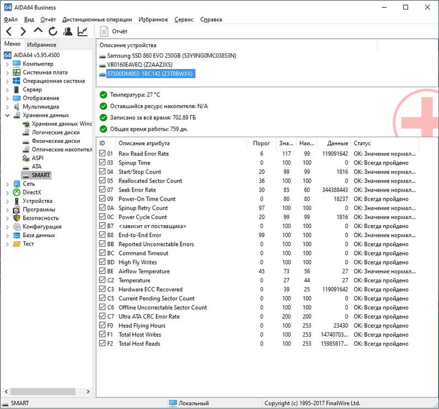The image size is (439, 409).
Task: Toggle Current Pending Sector Count checkbox
Action: 102,298
